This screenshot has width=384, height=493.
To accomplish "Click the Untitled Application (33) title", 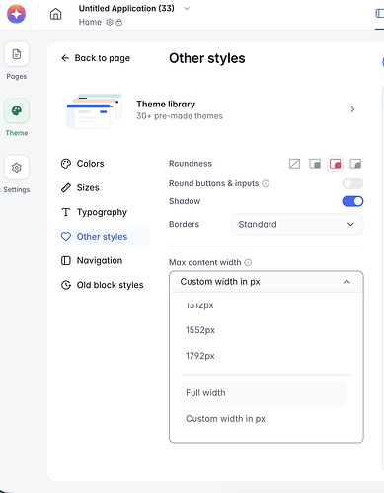I will tap(126, 8).
